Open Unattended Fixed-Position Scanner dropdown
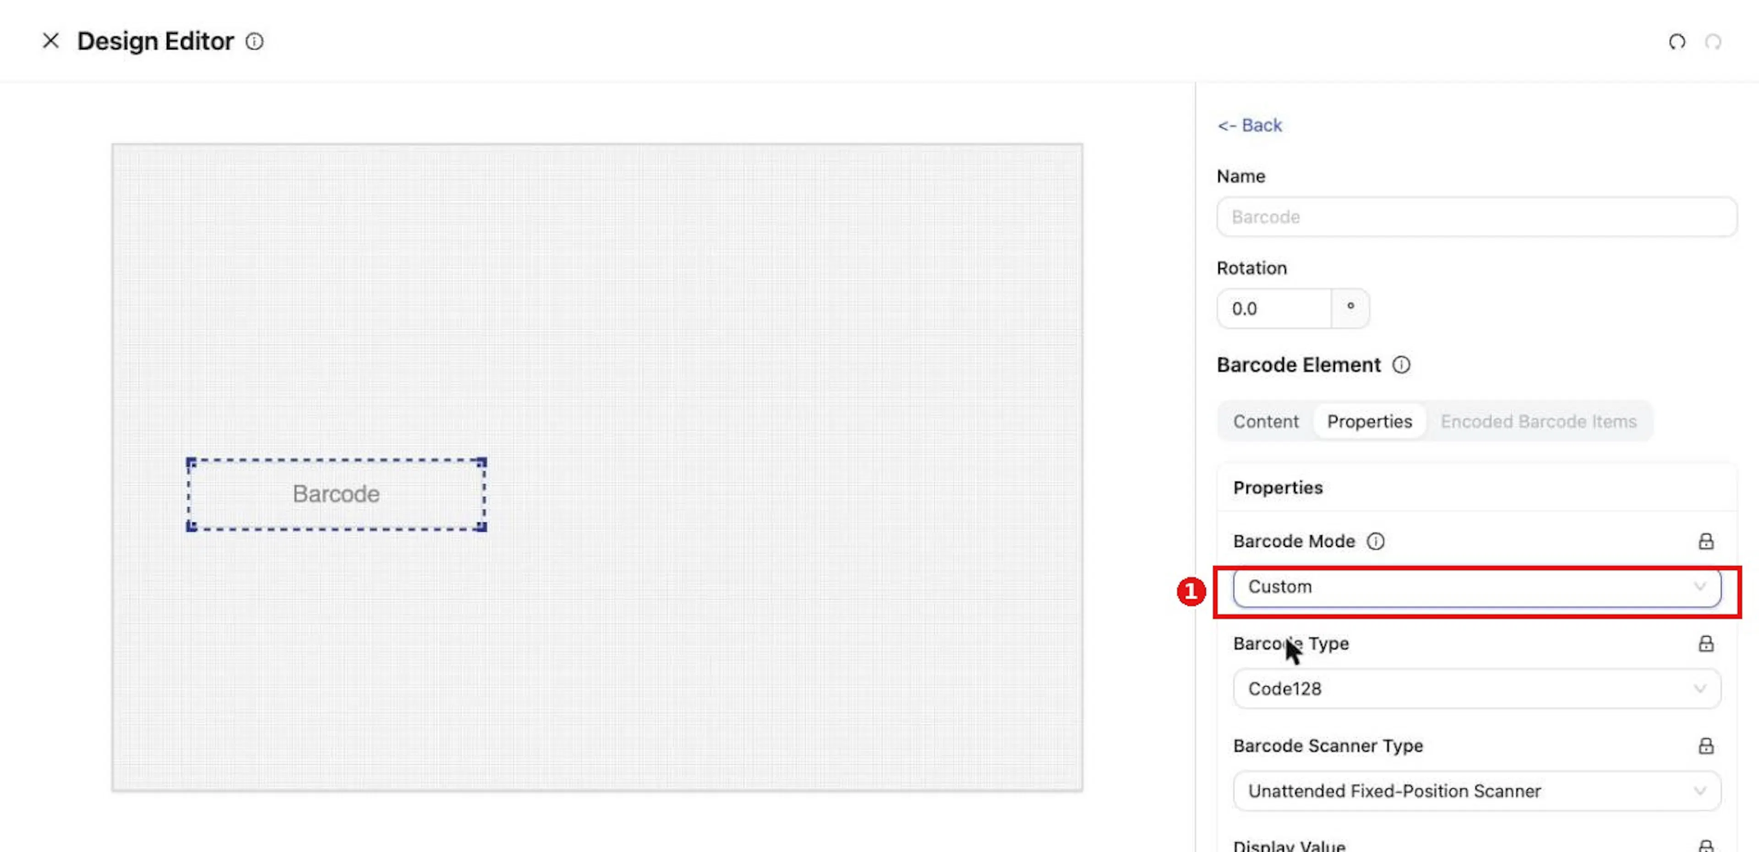The width and height of the screenshot is (1759, 852). (x=1476, y=791)
